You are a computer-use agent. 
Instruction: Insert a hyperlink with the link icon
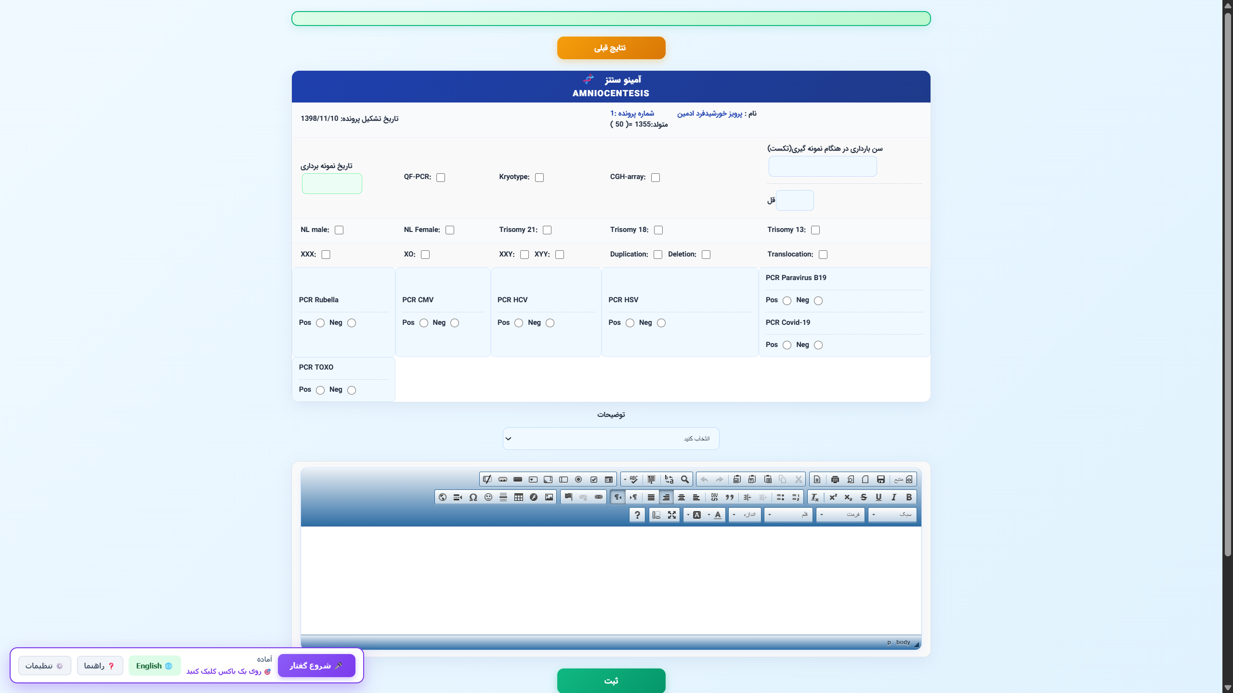pos(599,497)
